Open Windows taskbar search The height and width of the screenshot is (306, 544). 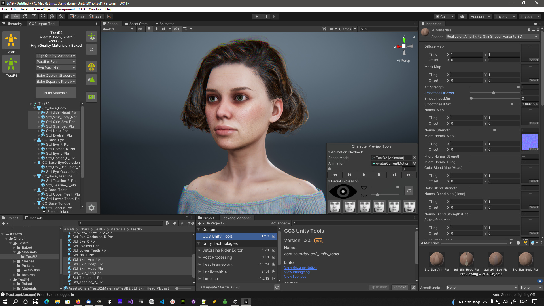tap(15, 302)
